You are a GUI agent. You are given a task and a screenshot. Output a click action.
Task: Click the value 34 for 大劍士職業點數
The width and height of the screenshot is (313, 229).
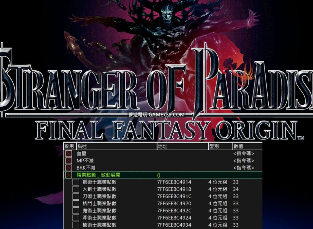coord(236,189)
